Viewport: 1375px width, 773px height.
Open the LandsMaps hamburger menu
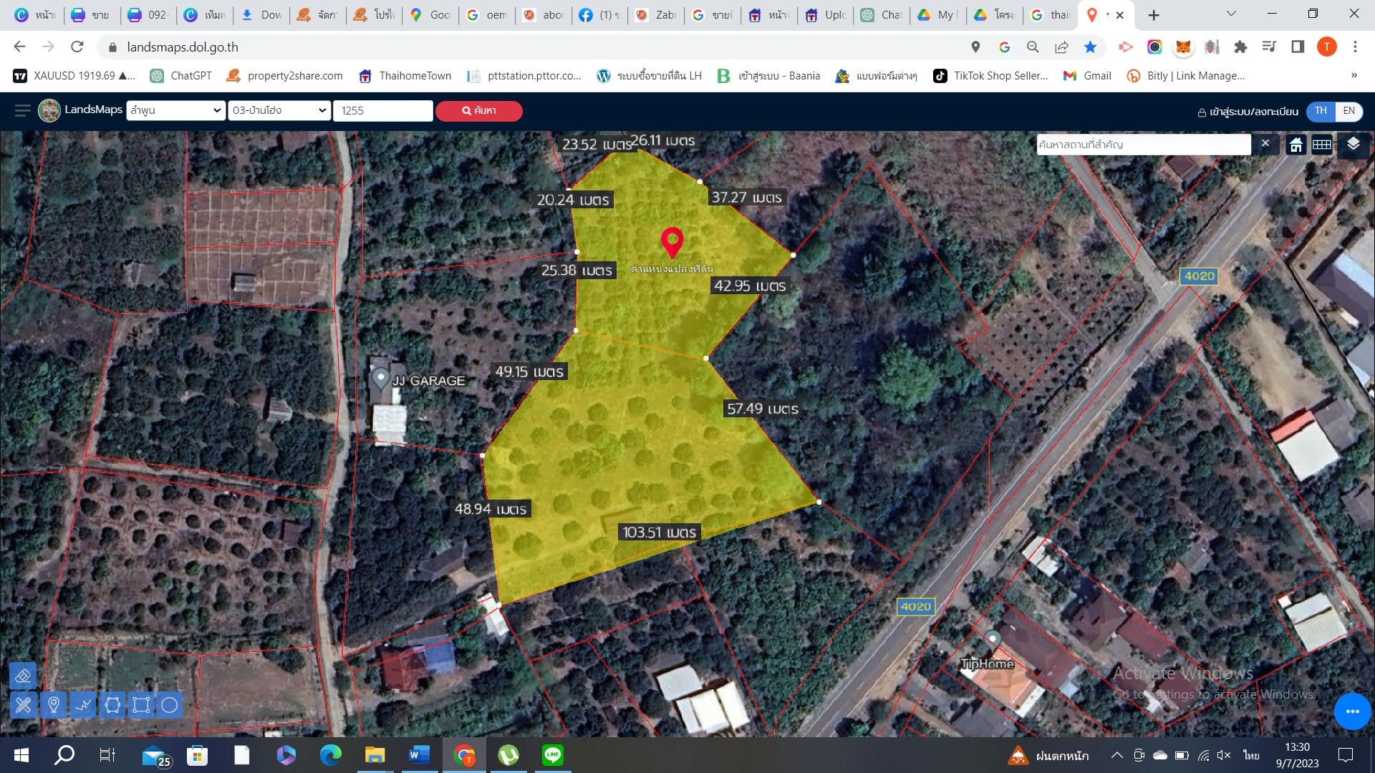pyautogui.click(x=23, y=110)
